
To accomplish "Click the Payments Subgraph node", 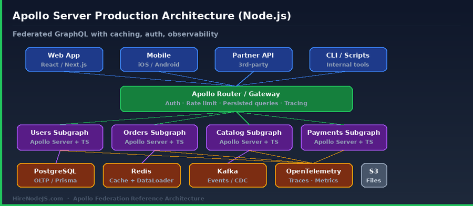I will point(344,137).
